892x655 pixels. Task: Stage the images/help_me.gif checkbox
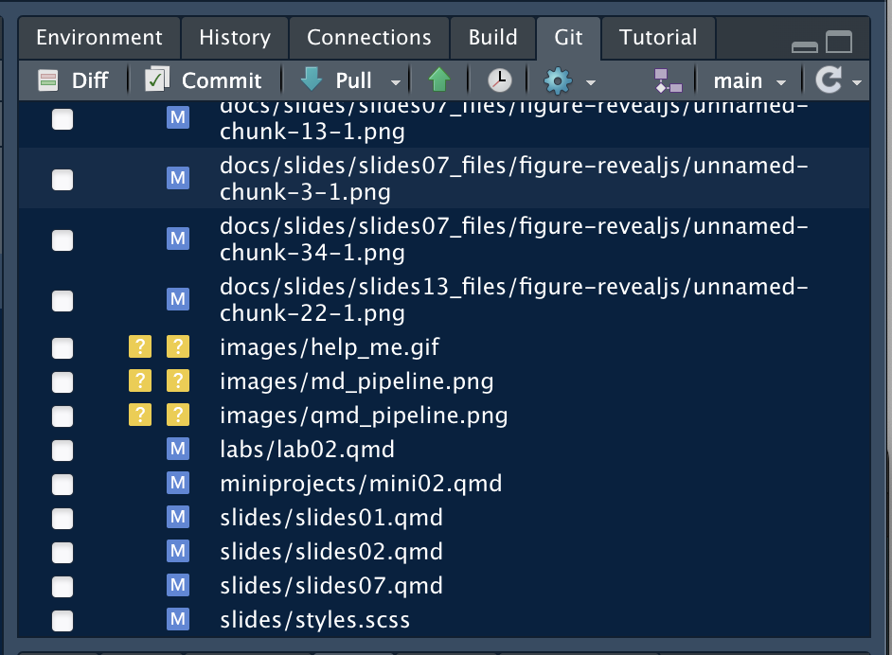[62, 348]
